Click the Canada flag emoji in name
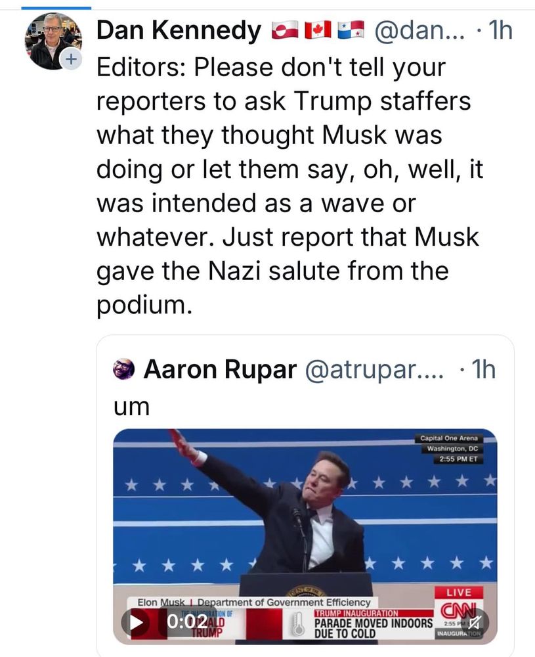This screenshot has height=657, width=535. pos(318,30)
